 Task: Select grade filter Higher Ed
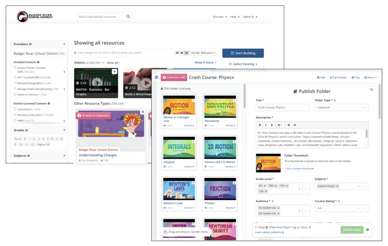coord(43,144)
